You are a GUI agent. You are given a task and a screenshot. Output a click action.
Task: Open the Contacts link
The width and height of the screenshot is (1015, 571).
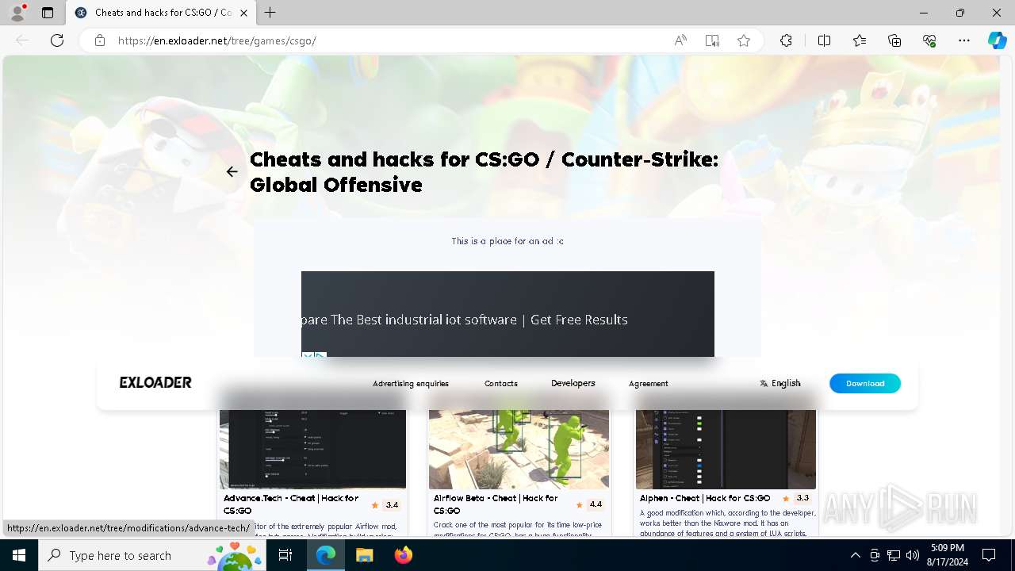click(501, 383)
